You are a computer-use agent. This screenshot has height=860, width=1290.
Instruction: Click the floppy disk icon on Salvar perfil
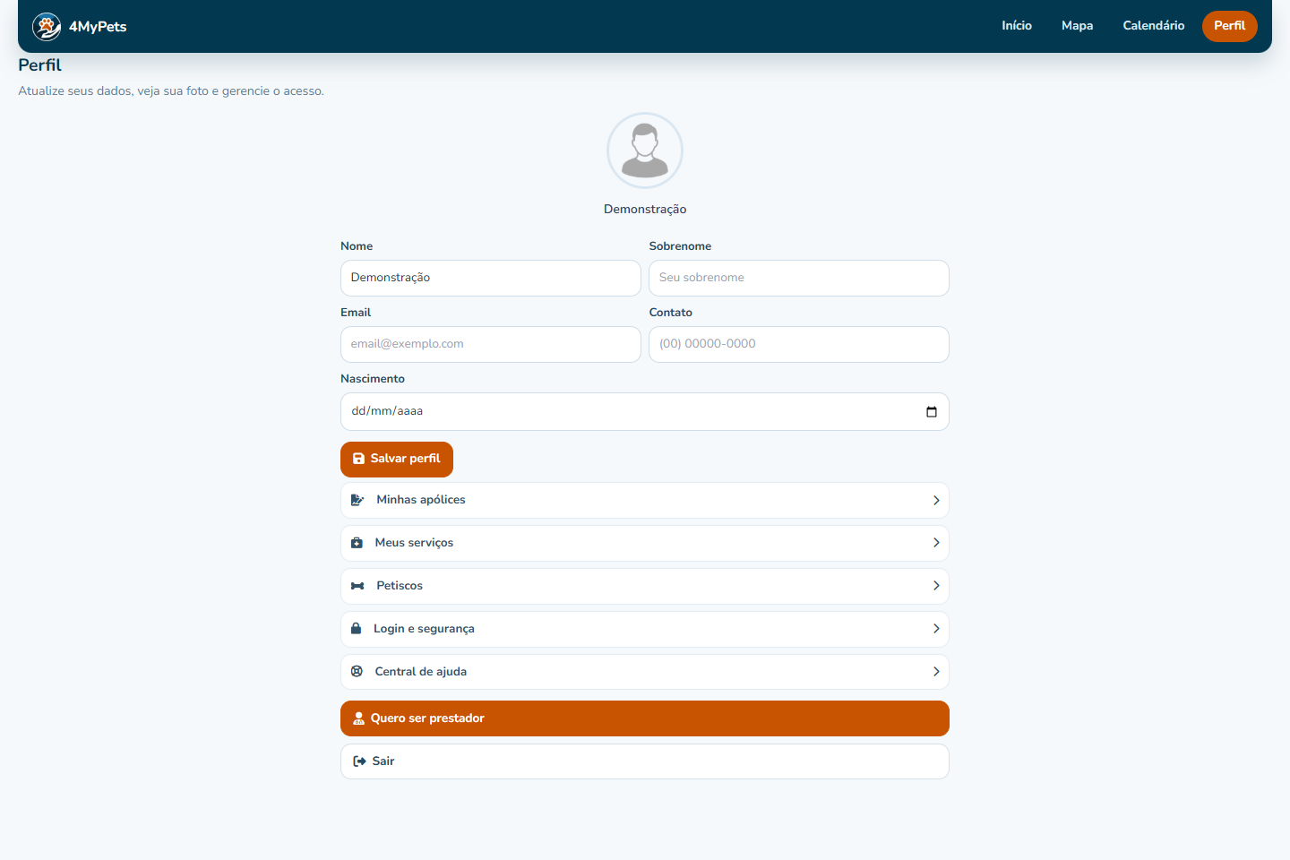point(359,459)
